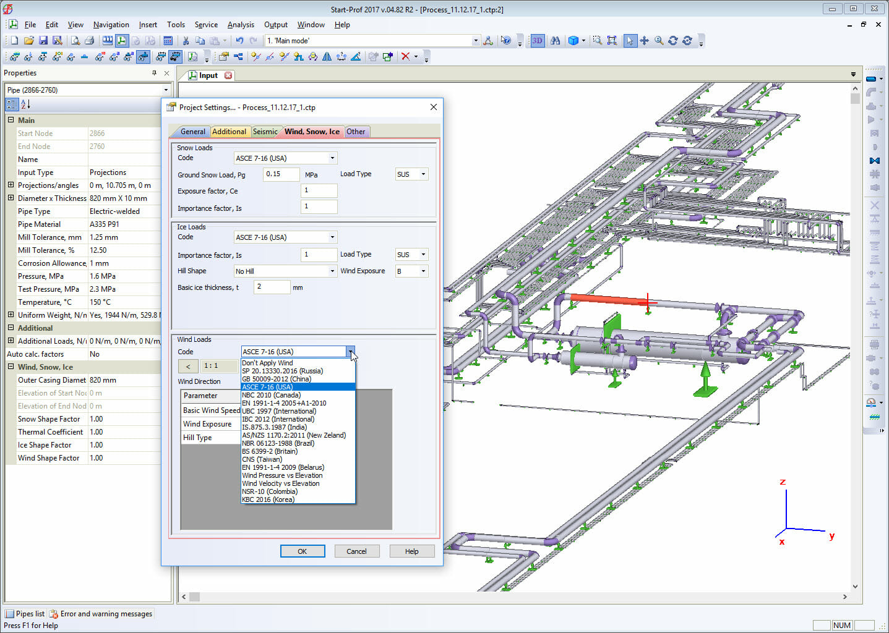
Task: Click the calculator icon in toolbar
Action: (168, 41)
